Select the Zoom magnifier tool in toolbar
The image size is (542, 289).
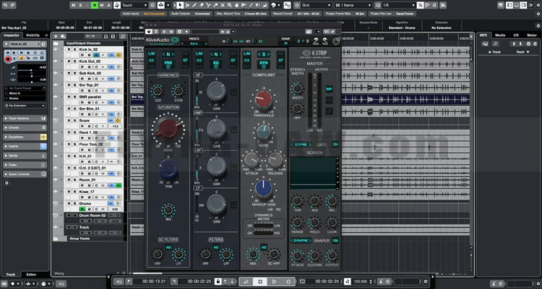[230, 5]
